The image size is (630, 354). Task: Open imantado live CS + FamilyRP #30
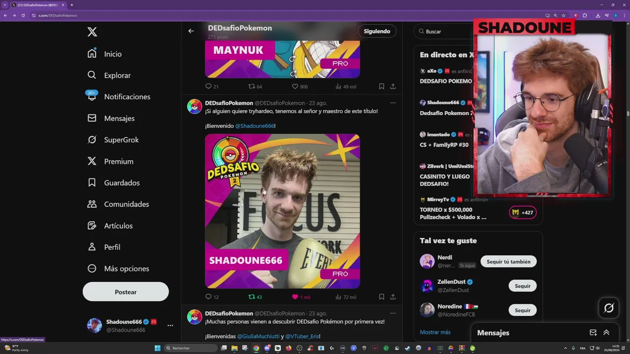[445, 140]
